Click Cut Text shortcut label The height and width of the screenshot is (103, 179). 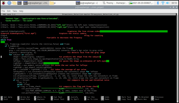[58, 97]
